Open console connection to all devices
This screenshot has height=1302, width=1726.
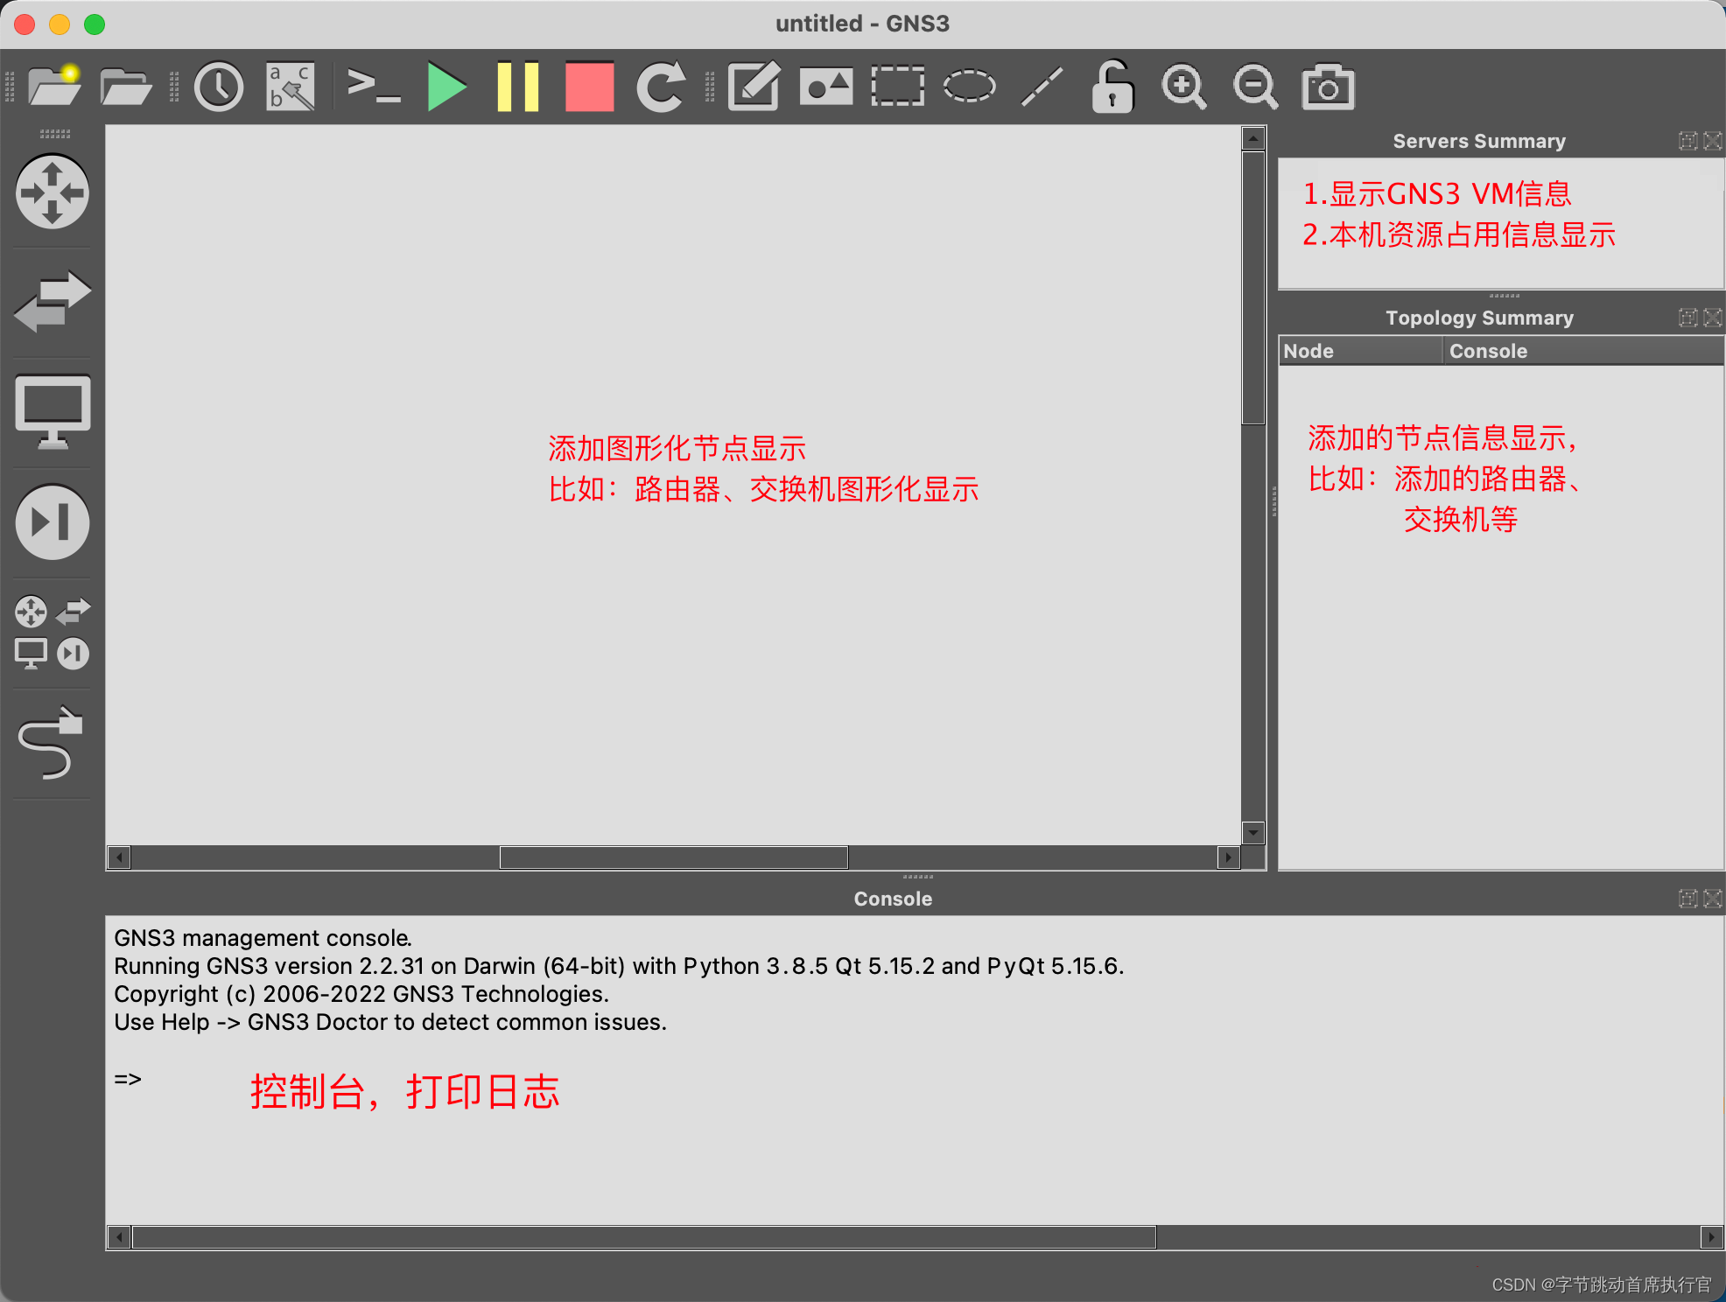click(374, 86)
